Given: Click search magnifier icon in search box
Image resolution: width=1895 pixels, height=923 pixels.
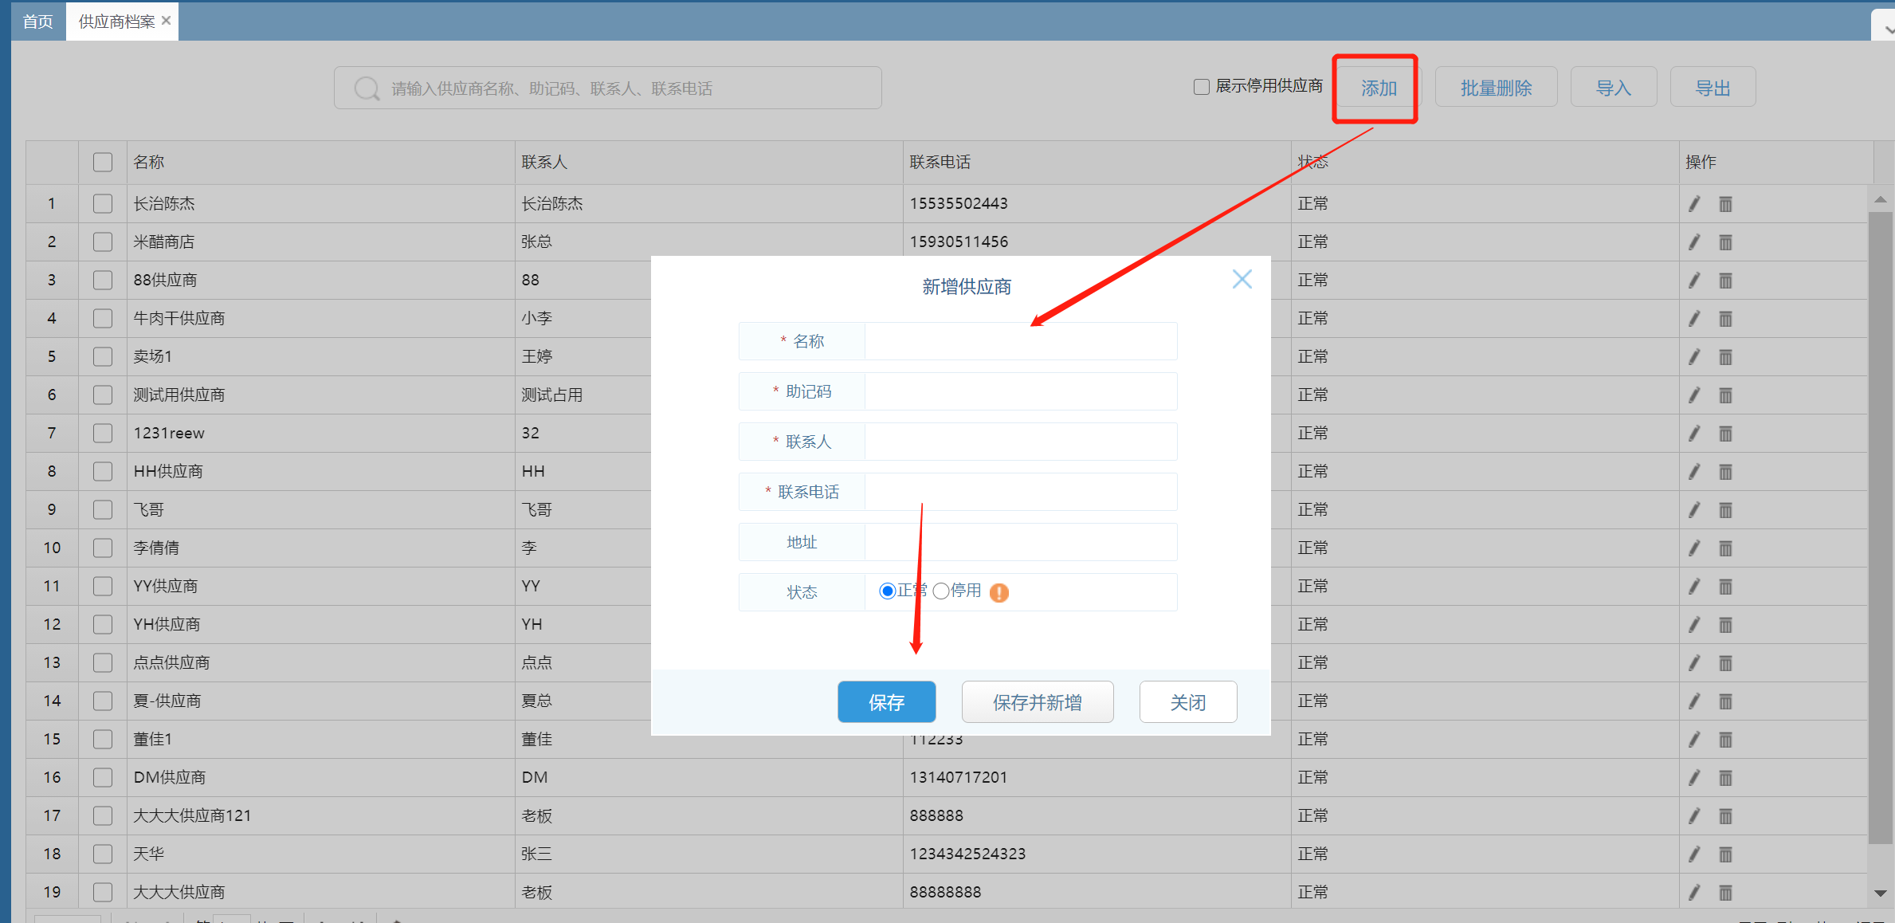Looking at the screenshot, I should [367, 88].
